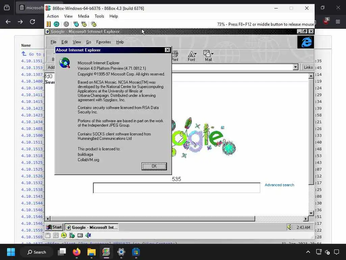346x260 pixels.
Task: Click the horizontal scrollbar right arrow in IE
Action: [305, 219]
